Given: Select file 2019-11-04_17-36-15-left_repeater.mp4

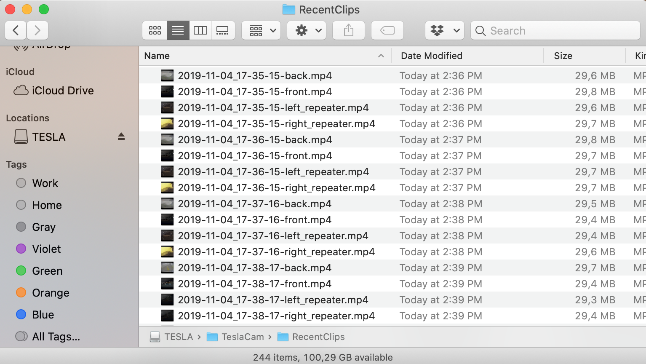Looking at the screenshot, I should pyautogui.click(x=273, y=172).
